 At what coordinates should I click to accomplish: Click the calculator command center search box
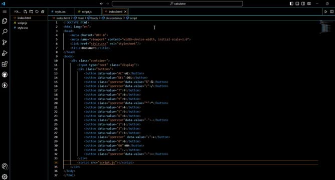click(x=178, y=3)
